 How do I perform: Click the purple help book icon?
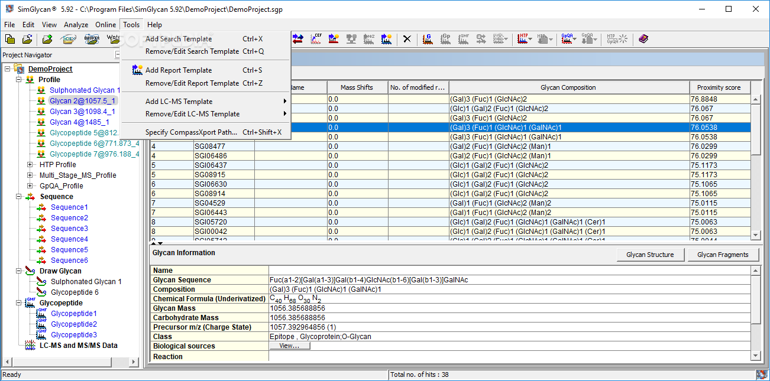click(643, 39)
